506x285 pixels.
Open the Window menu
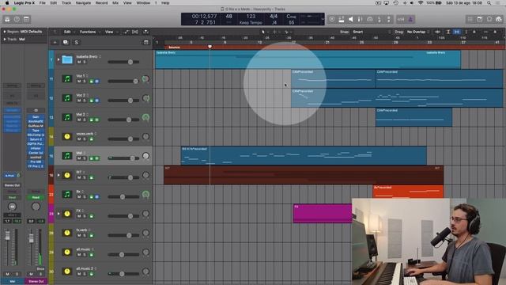coord(143,3)
